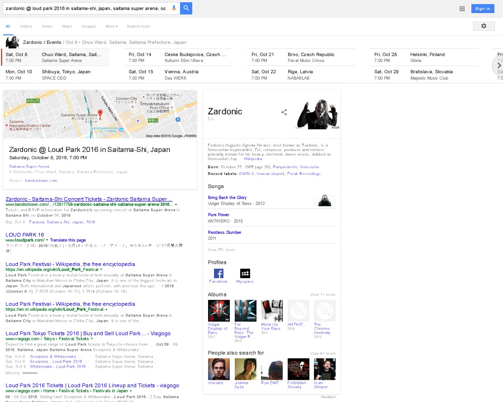
Task: Select Joanna Syze's photo
Action: tap(246, 369)
